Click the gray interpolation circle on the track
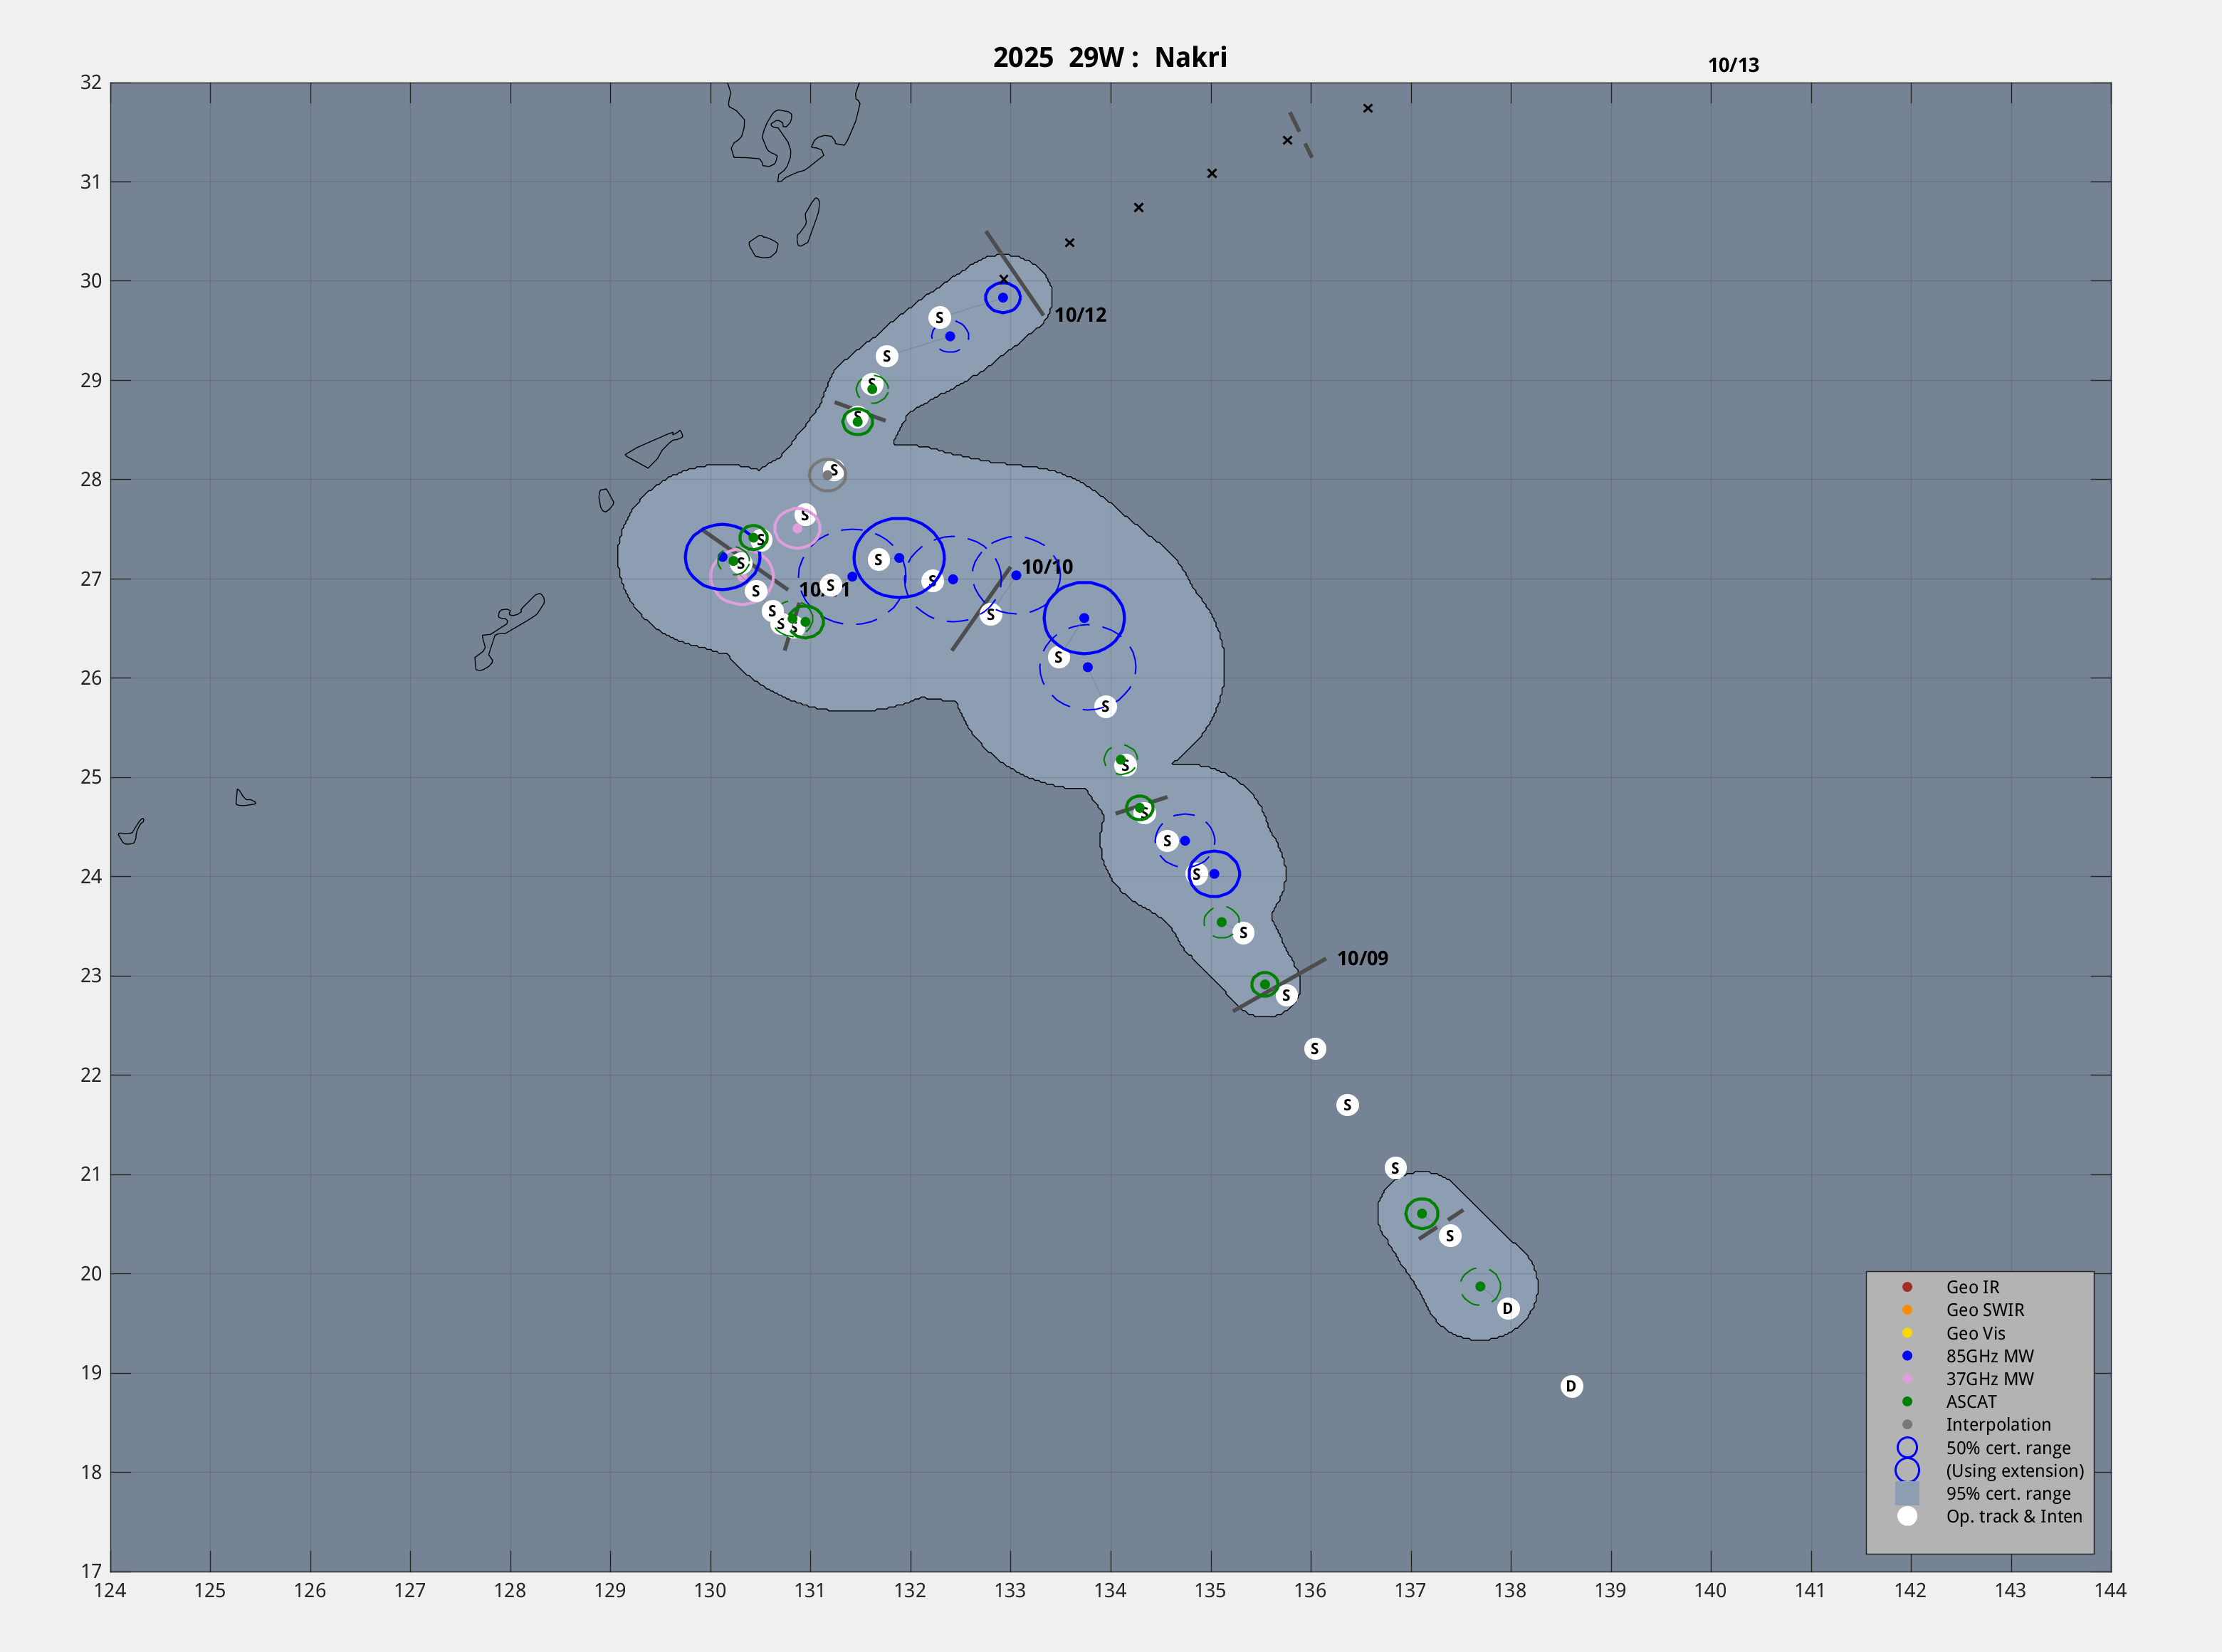Viewport: 2222px width, 1652px height. (827, 475)
